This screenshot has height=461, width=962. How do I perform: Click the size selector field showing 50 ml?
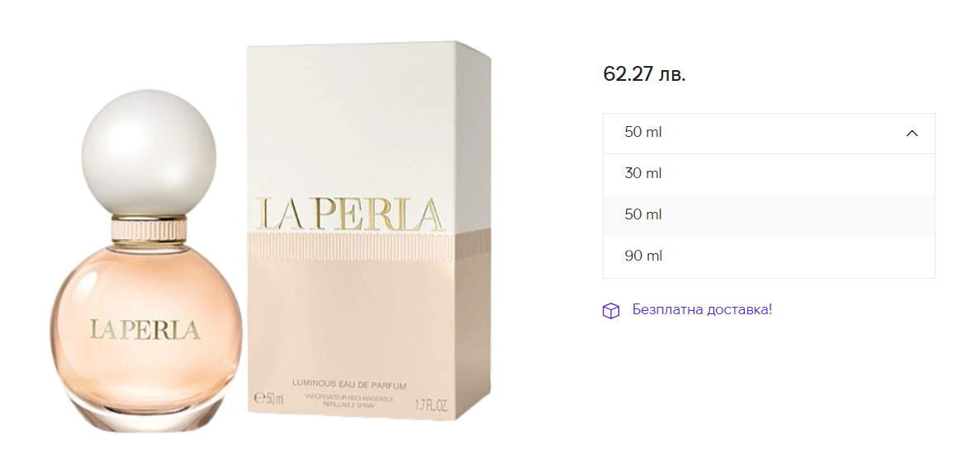click(769, 133)
